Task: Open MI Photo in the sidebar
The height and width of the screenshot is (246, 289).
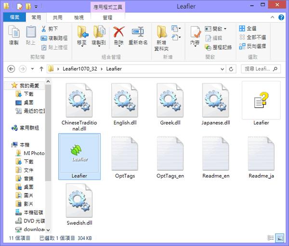Action: pyautogui.click(x=30, y=153)
